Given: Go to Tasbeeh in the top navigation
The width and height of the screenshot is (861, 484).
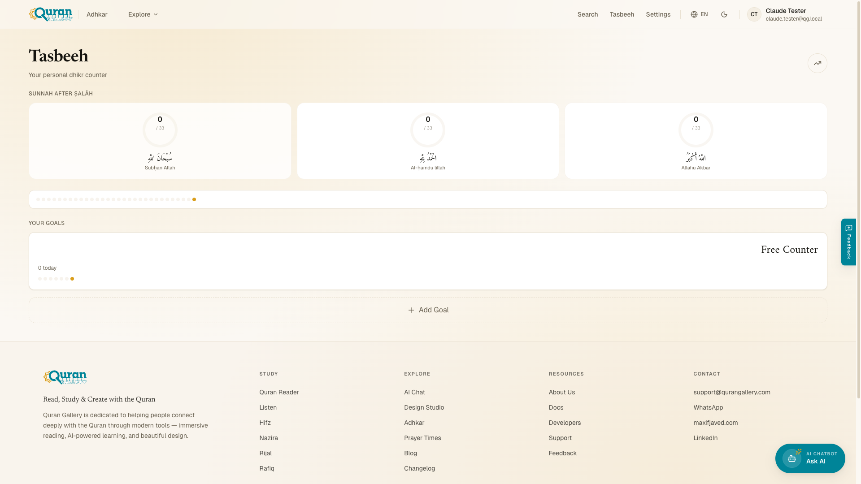Looking at the screenshot, I should coord(622,14).
